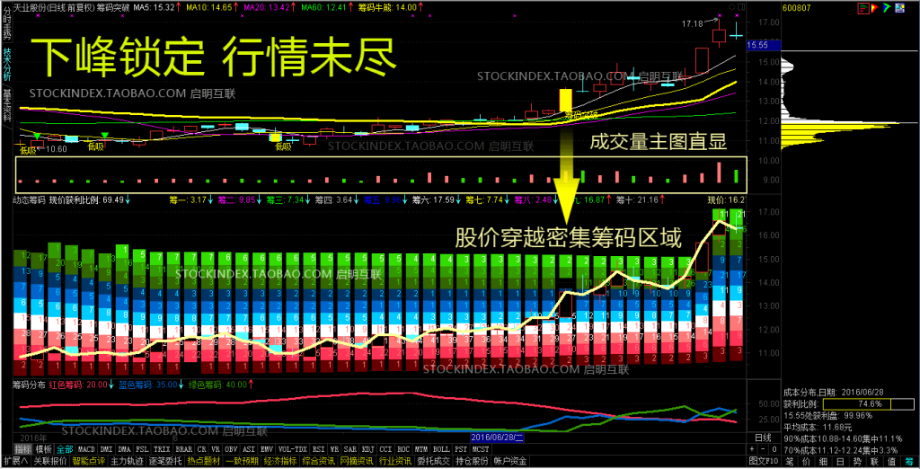Switch to the MACD indicator
Image resolution: width=920 pixels, height=469 pixels.
[87, 449]
